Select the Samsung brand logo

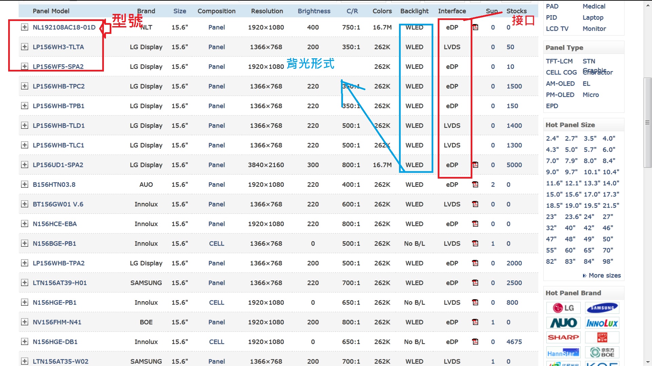tap(602, 308)
